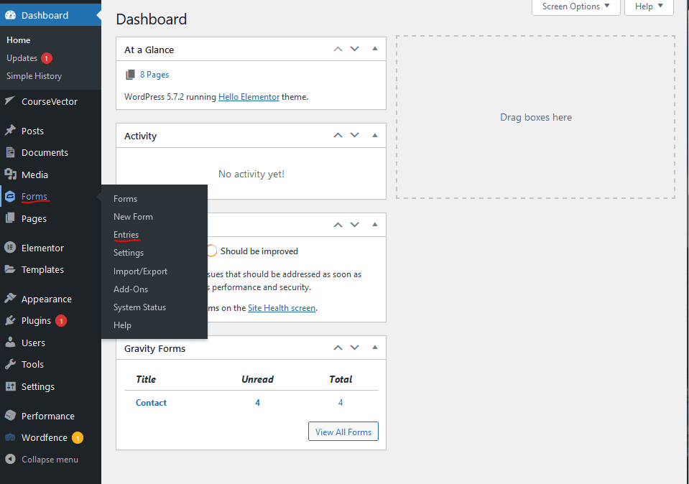Click the Appearance paintbrush icon

click(x=10, y=299)
